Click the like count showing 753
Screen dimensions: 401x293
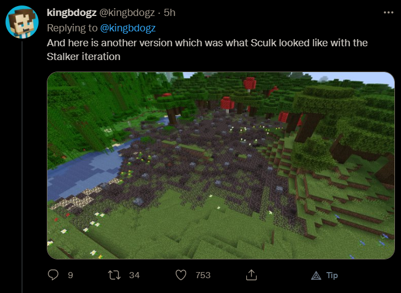[x=203, y=275]
